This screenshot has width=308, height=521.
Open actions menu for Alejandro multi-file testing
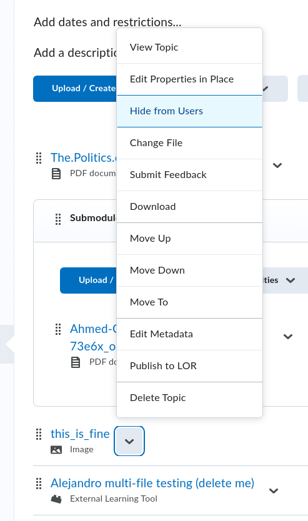[x=274, y=491]
